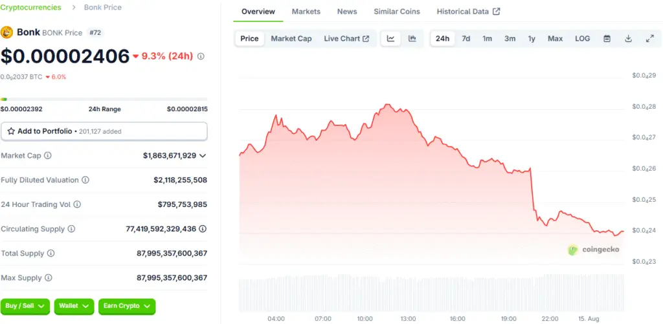
Task: Switch to the News tab
Action: tap(347, 12)
